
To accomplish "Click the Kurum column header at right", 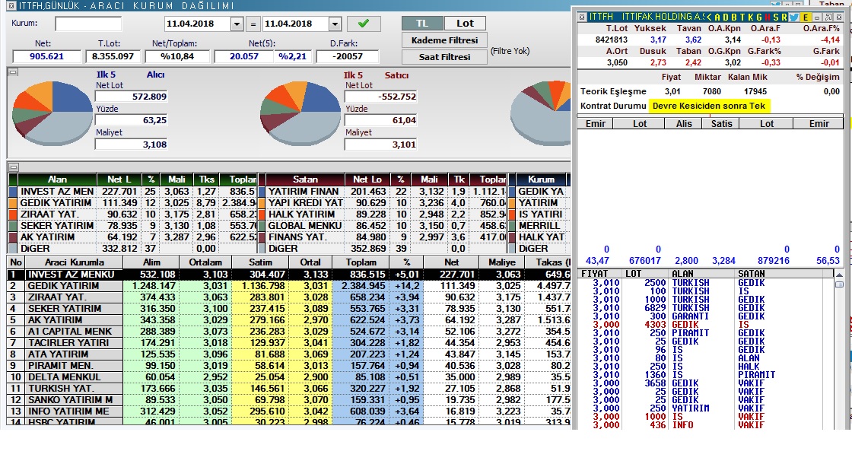I will 541,179.
